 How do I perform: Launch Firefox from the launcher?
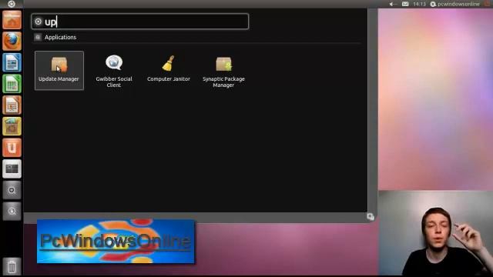(12, 41)
